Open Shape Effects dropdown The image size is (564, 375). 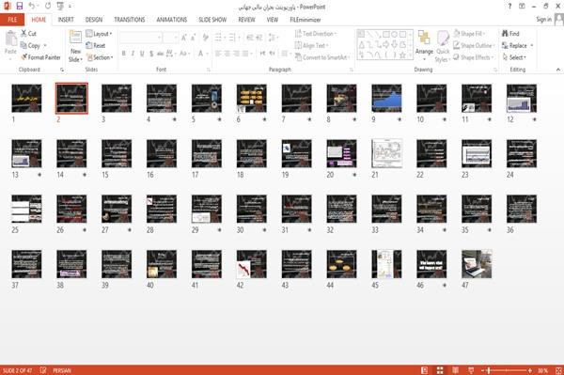tap(473, 57)
